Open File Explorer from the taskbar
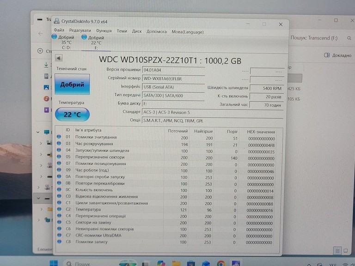Screen dimensions: 355x266 coord(176,264)
